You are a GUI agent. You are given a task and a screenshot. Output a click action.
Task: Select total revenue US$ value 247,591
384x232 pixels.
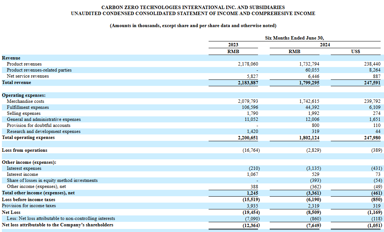tap(372, 83)
